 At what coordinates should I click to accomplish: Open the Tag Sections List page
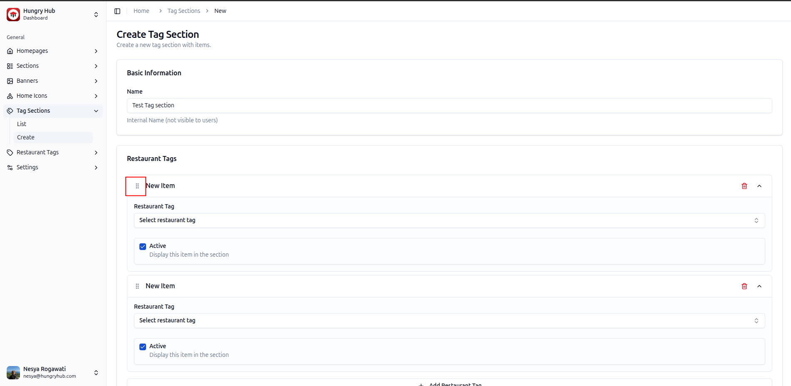click(22, 124)
